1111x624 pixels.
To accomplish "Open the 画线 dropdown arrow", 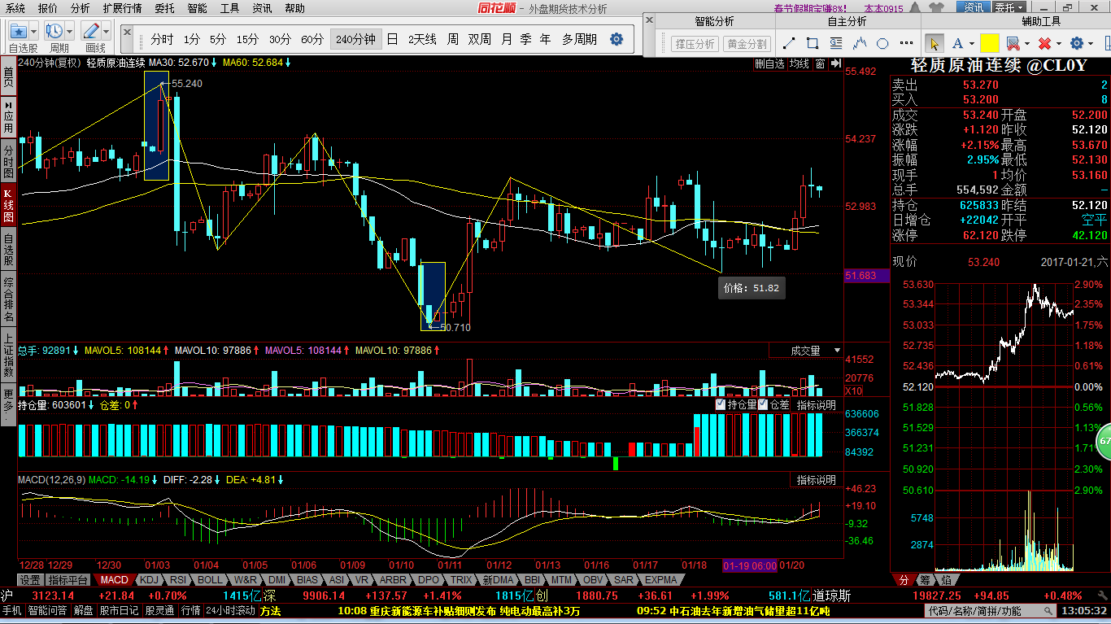I will pyautogui.click(x=107, y=32).
